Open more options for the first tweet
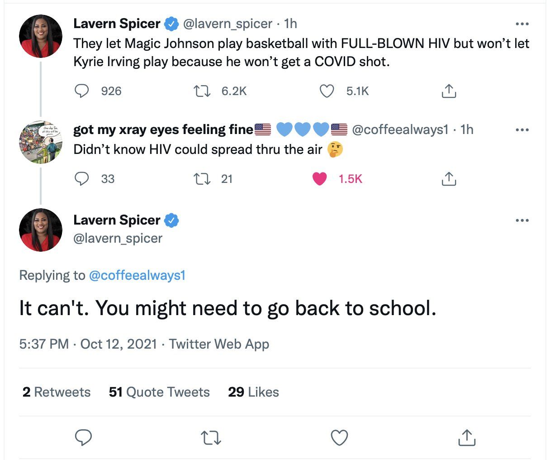 (x=522, y=23)
